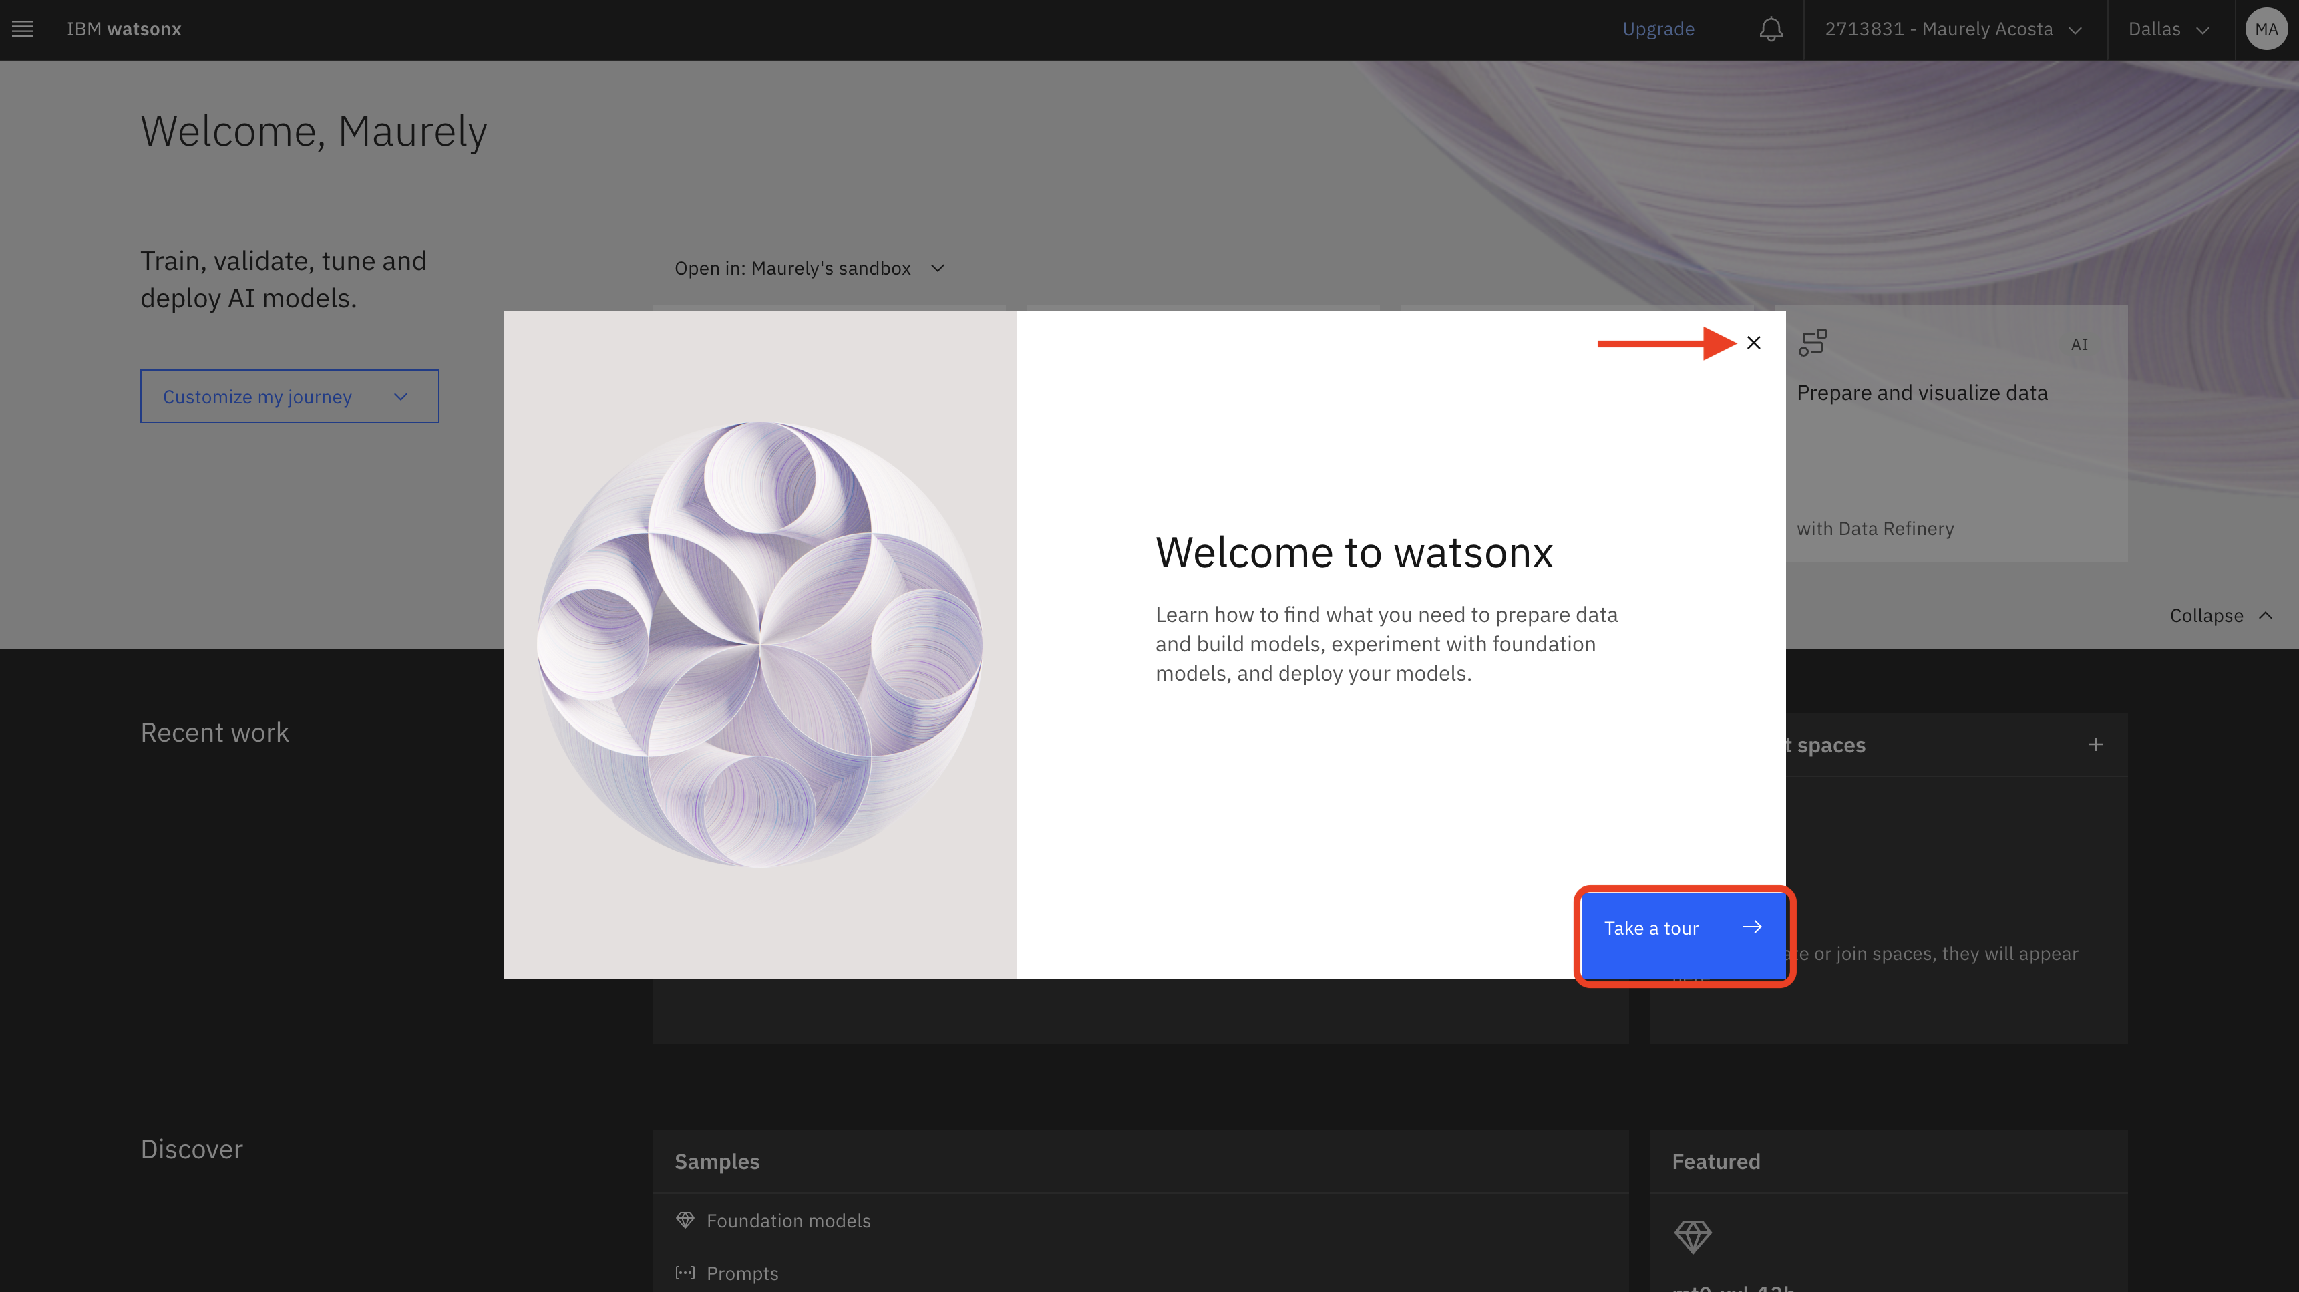The image size is (2299, 1292).
Task: Click the Prepare and visualize data icon
Action: tap(1811, 343)
